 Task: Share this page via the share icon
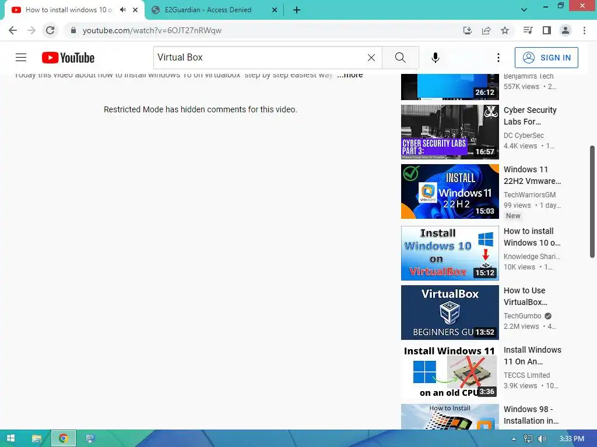coord(486,30)
